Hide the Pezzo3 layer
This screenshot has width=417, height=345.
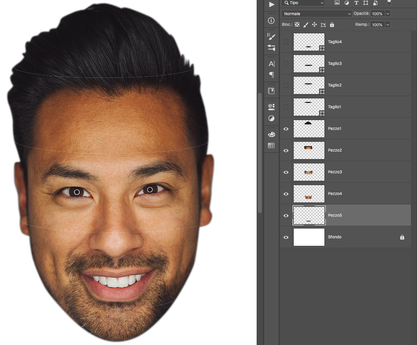click(286, 172)
